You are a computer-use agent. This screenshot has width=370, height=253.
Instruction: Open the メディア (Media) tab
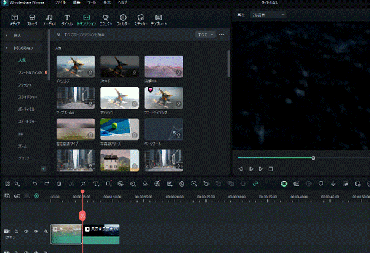pos(15,20)
